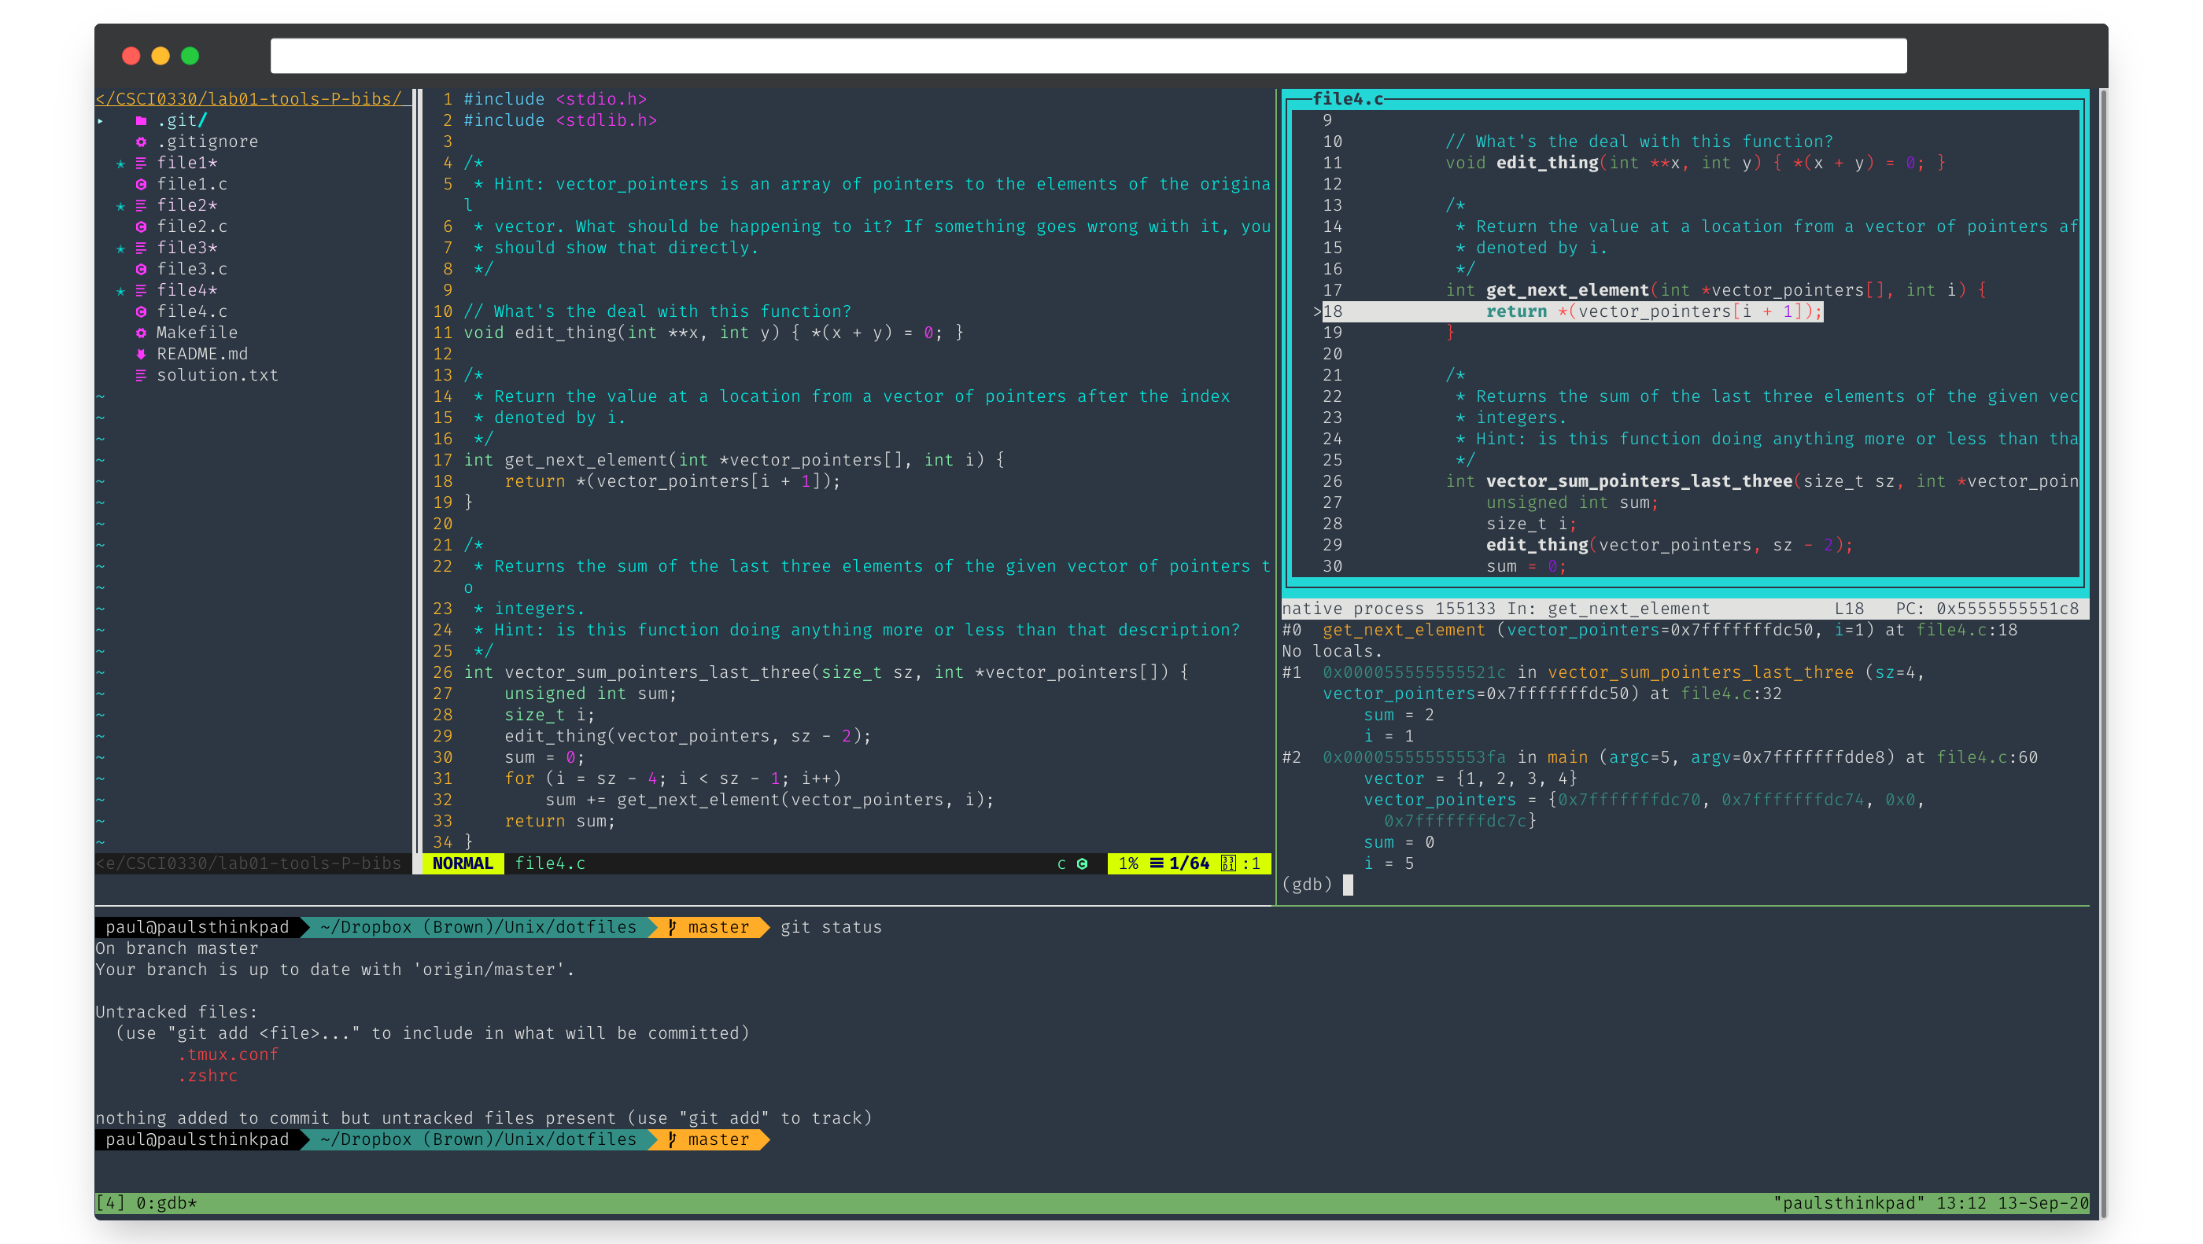Click line number 26 in vim editor
Image resolution: width=2203 pixels, height=1244 pixels.
(x=442, y=673)
